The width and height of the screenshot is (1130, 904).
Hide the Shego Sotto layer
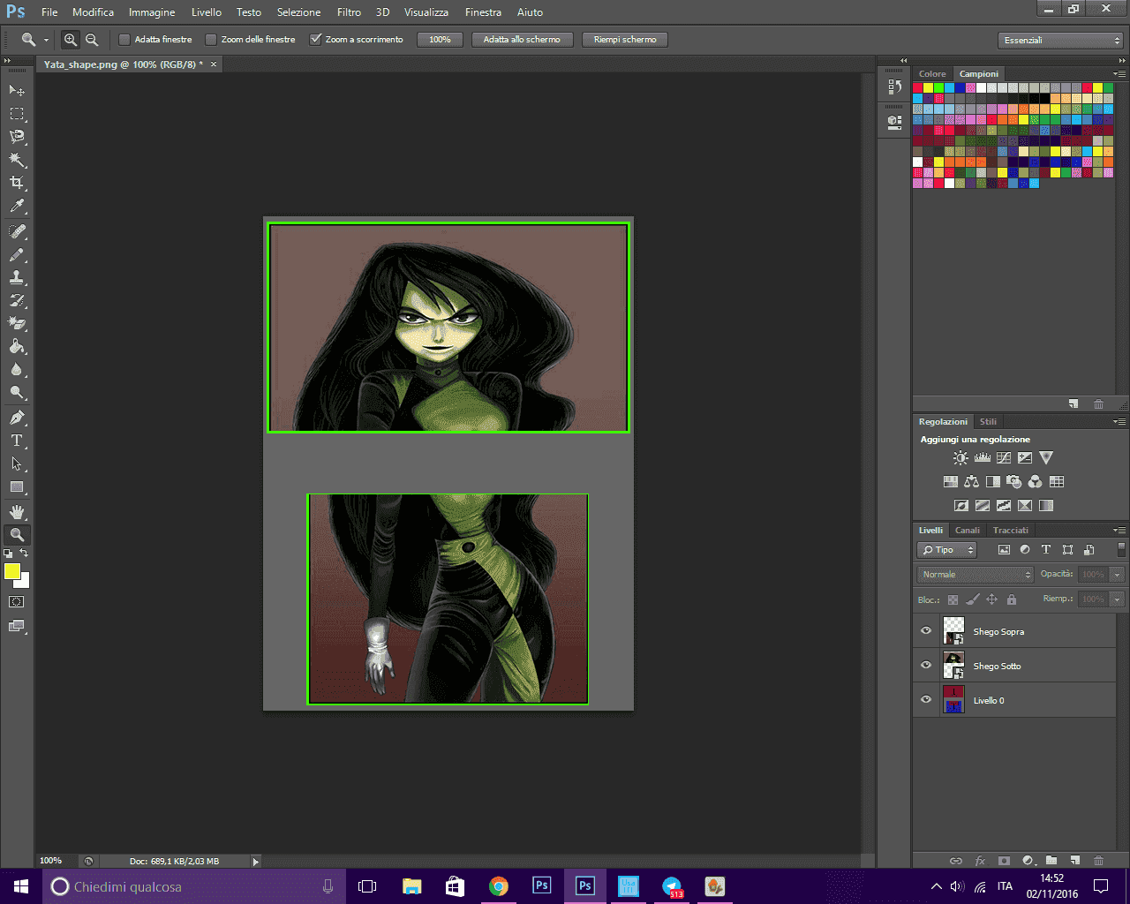tap(926, 666)
